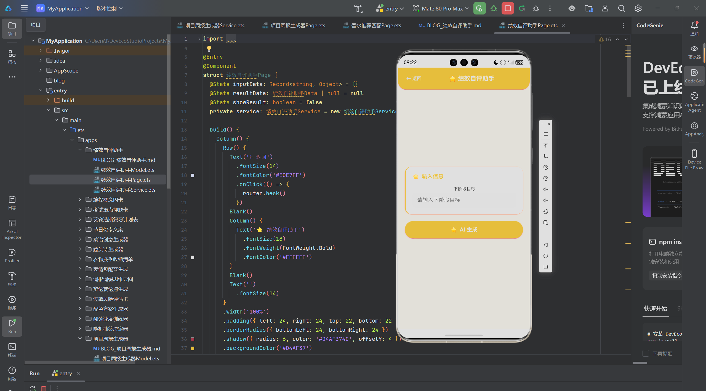Check the 不再提醒 checkbox
This screenshot has width=706, height=391.
(x=646, y=353)
